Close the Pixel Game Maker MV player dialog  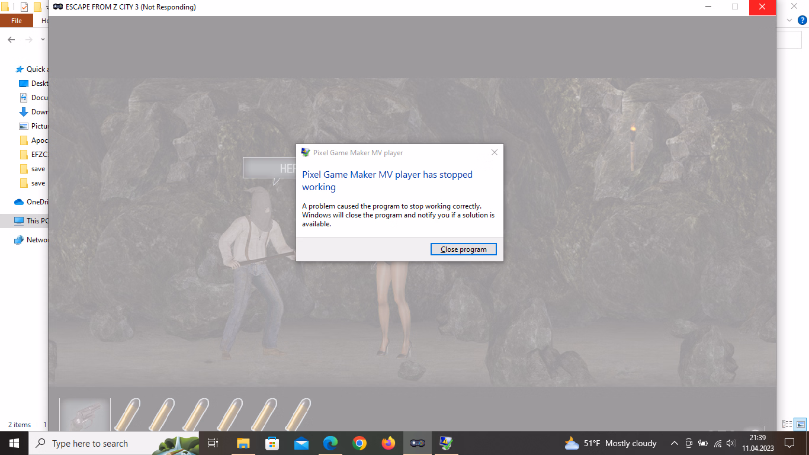pos(495,152)
